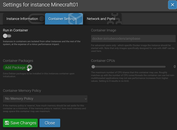
Task: Click the Container Memory Policy label
Action: [22, 90]
